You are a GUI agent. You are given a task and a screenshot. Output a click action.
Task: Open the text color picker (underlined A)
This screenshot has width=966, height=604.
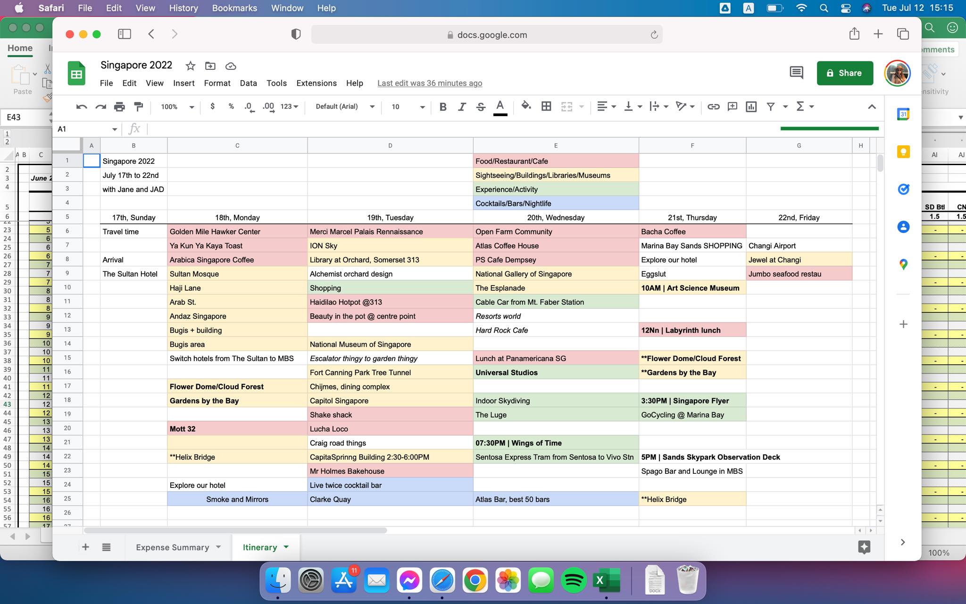coord(500,107)
